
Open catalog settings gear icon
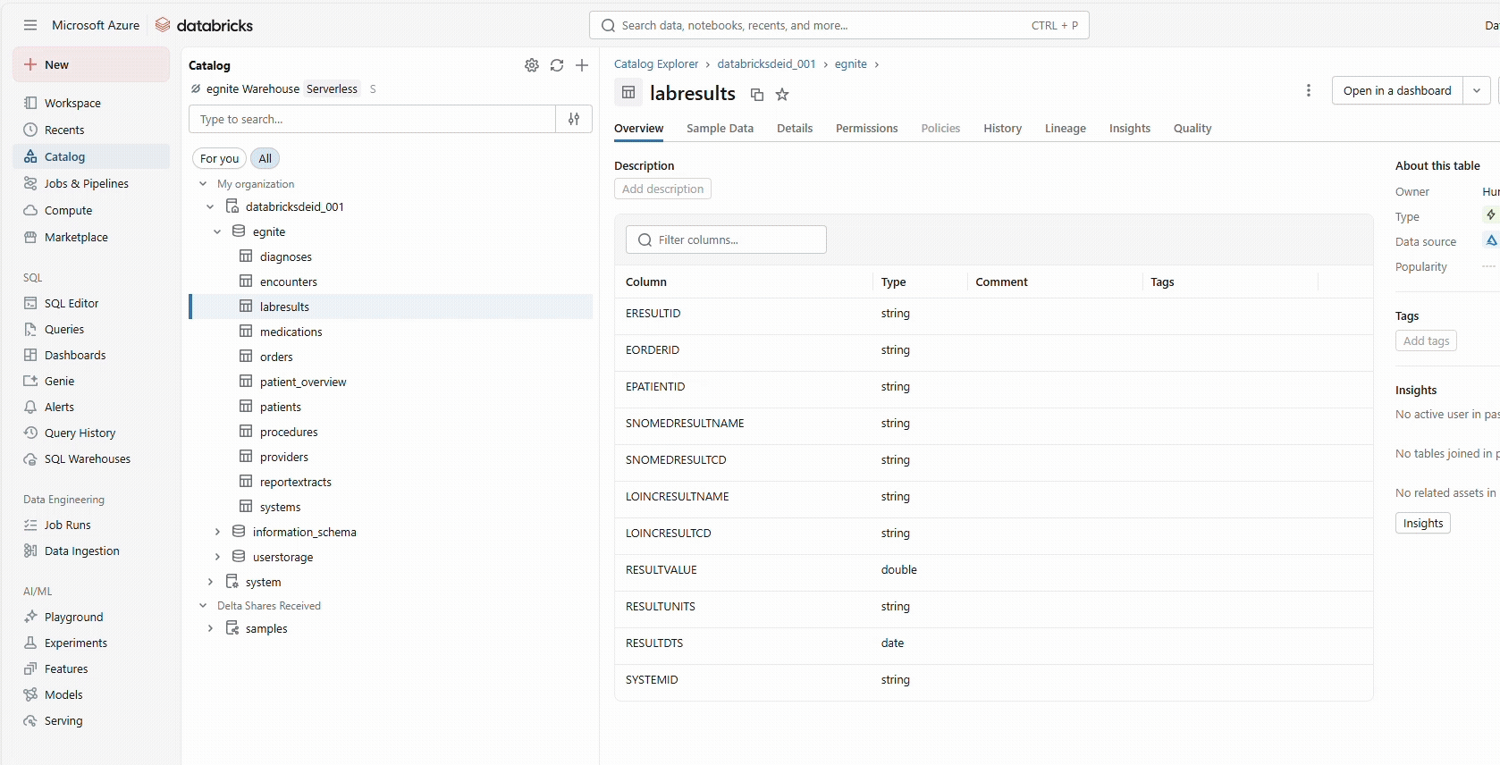click(x=532, y=65)
